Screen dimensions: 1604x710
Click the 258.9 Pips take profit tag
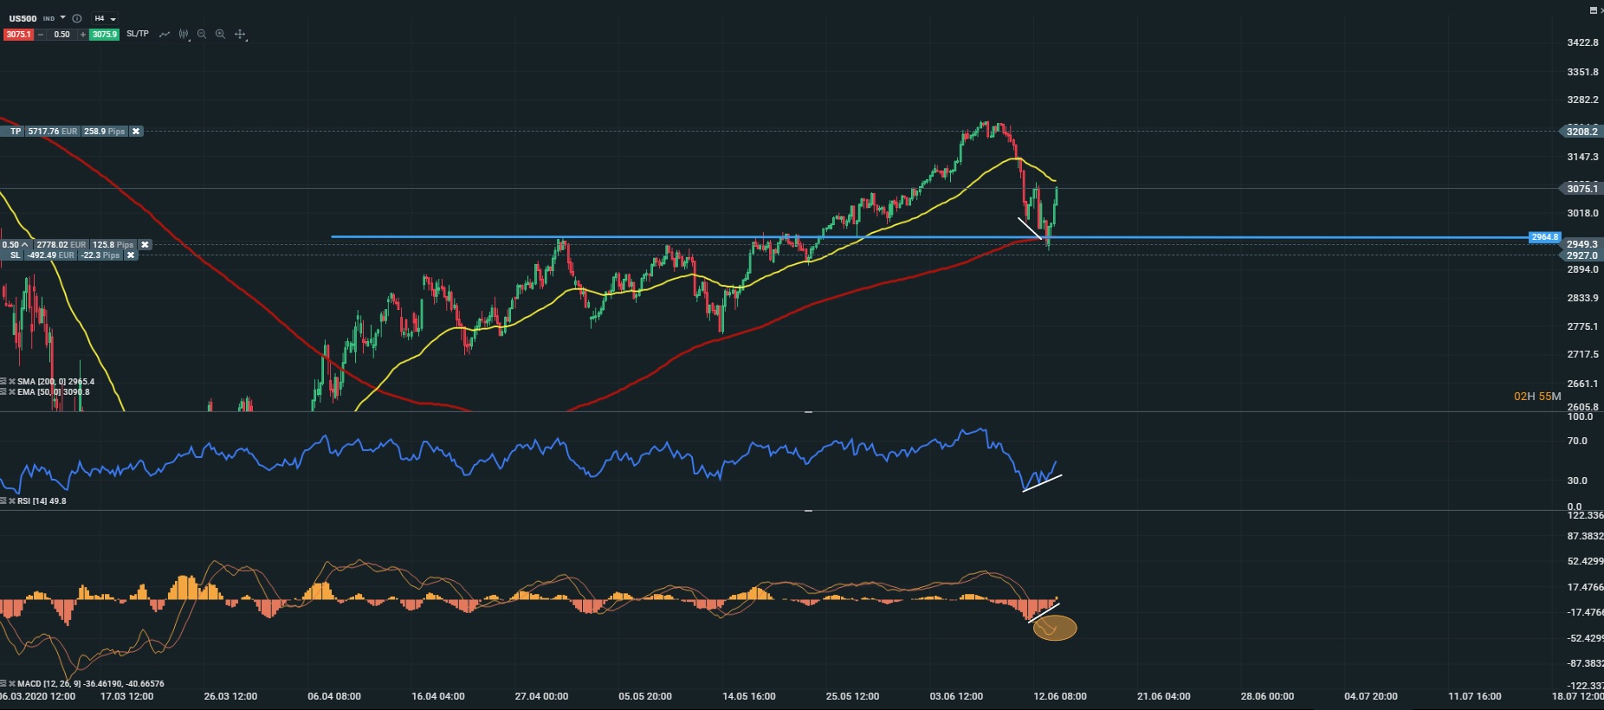pyautogui.click(x=105, y=132)
